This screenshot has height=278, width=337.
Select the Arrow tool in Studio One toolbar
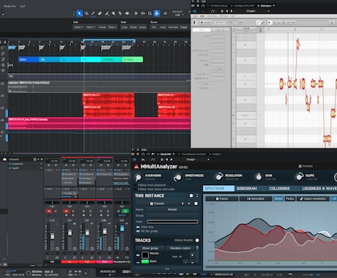point(79,13)
